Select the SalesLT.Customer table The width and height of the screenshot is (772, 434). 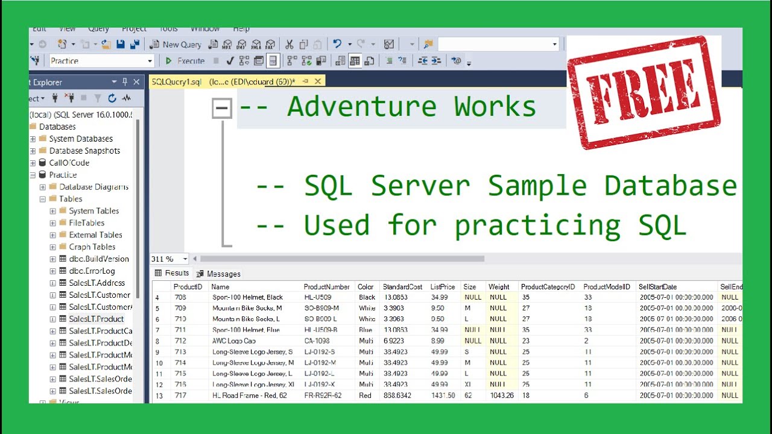coord(100,295)
